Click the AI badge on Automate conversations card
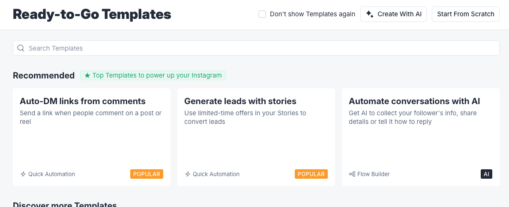509x207 pixels. (486, 174)
